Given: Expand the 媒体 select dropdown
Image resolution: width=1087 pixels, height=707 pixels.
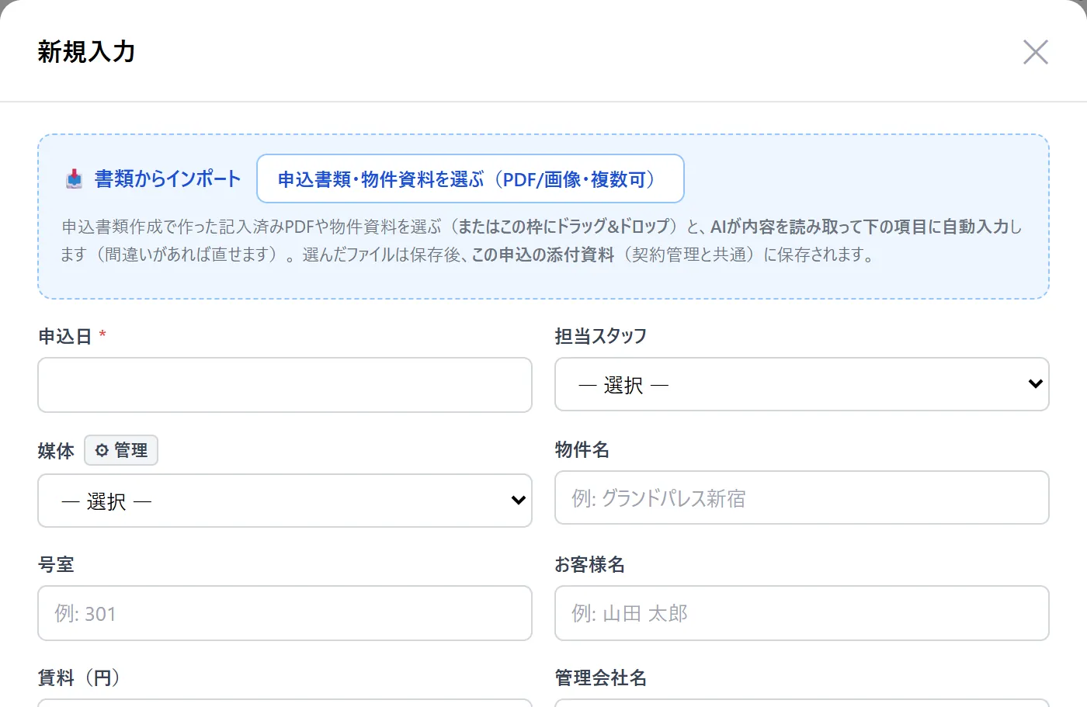Looking at the screenshot, I should pos(285,501).
